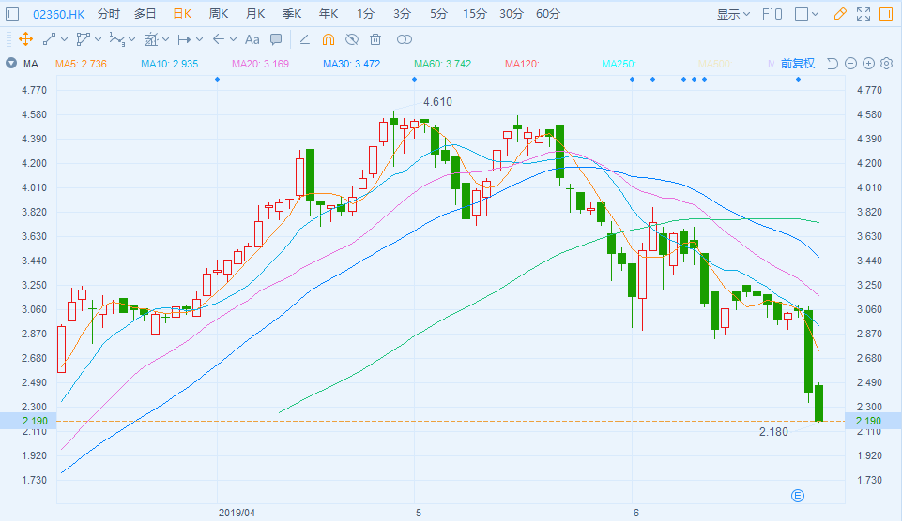The image size is (902, 521).
Task: Zoom out with the minus circle icon
Action: pyautogui.click(x=850, y=64)
